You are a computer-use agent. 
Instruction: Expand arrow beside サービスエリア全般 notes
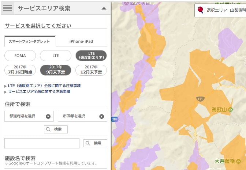coord(5,92)
